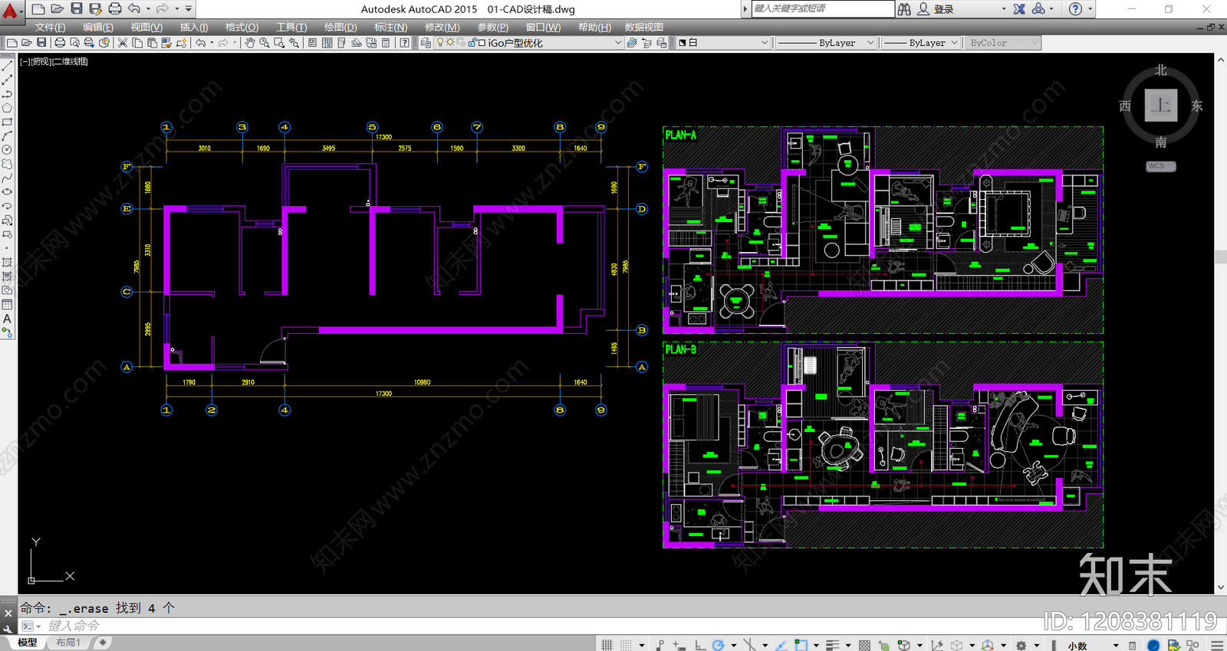Click Save in the quick access toolbar
Image resolution: width=1227 pixels, height=651 pixels.
pyautogui.click(x=77, y=8)
